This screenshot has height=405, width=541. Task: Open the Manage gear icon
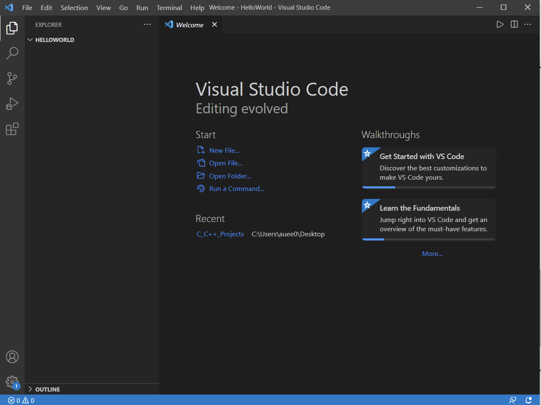click(12, 382)
